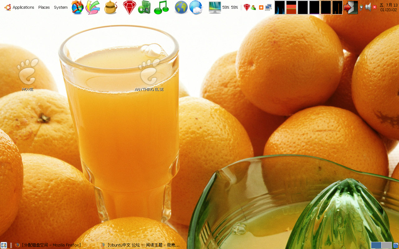The image size is (399, 249).
Task: Open the blue-spiked system monitor graph
Action: [x=280, y=7]
